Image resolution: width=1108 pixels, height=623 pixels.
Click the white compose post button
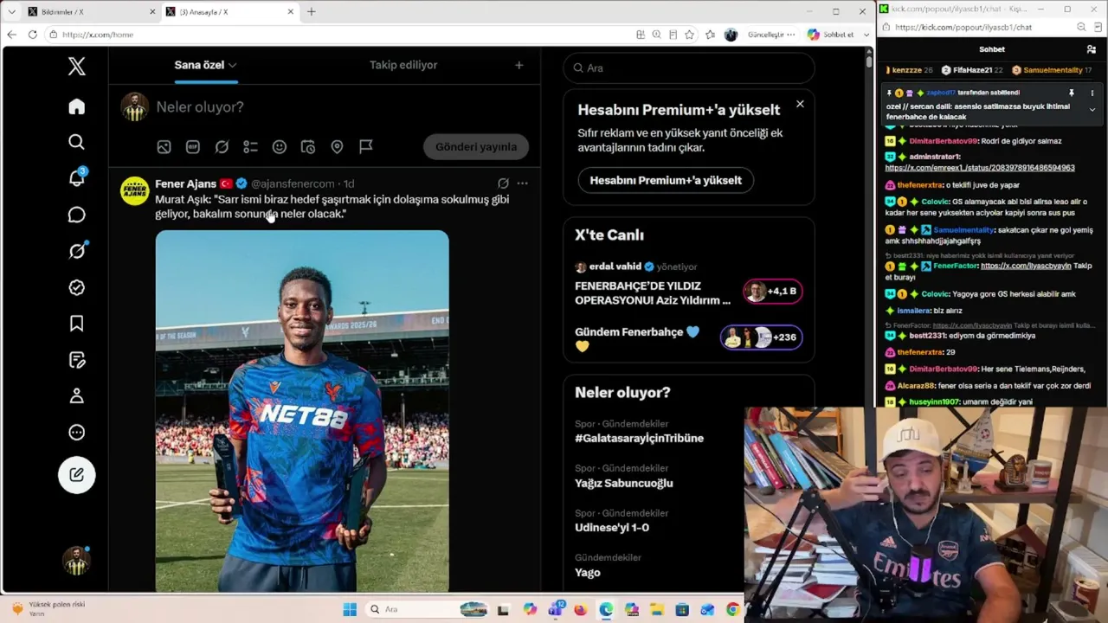pyautogui.click(x=77, y=474)
